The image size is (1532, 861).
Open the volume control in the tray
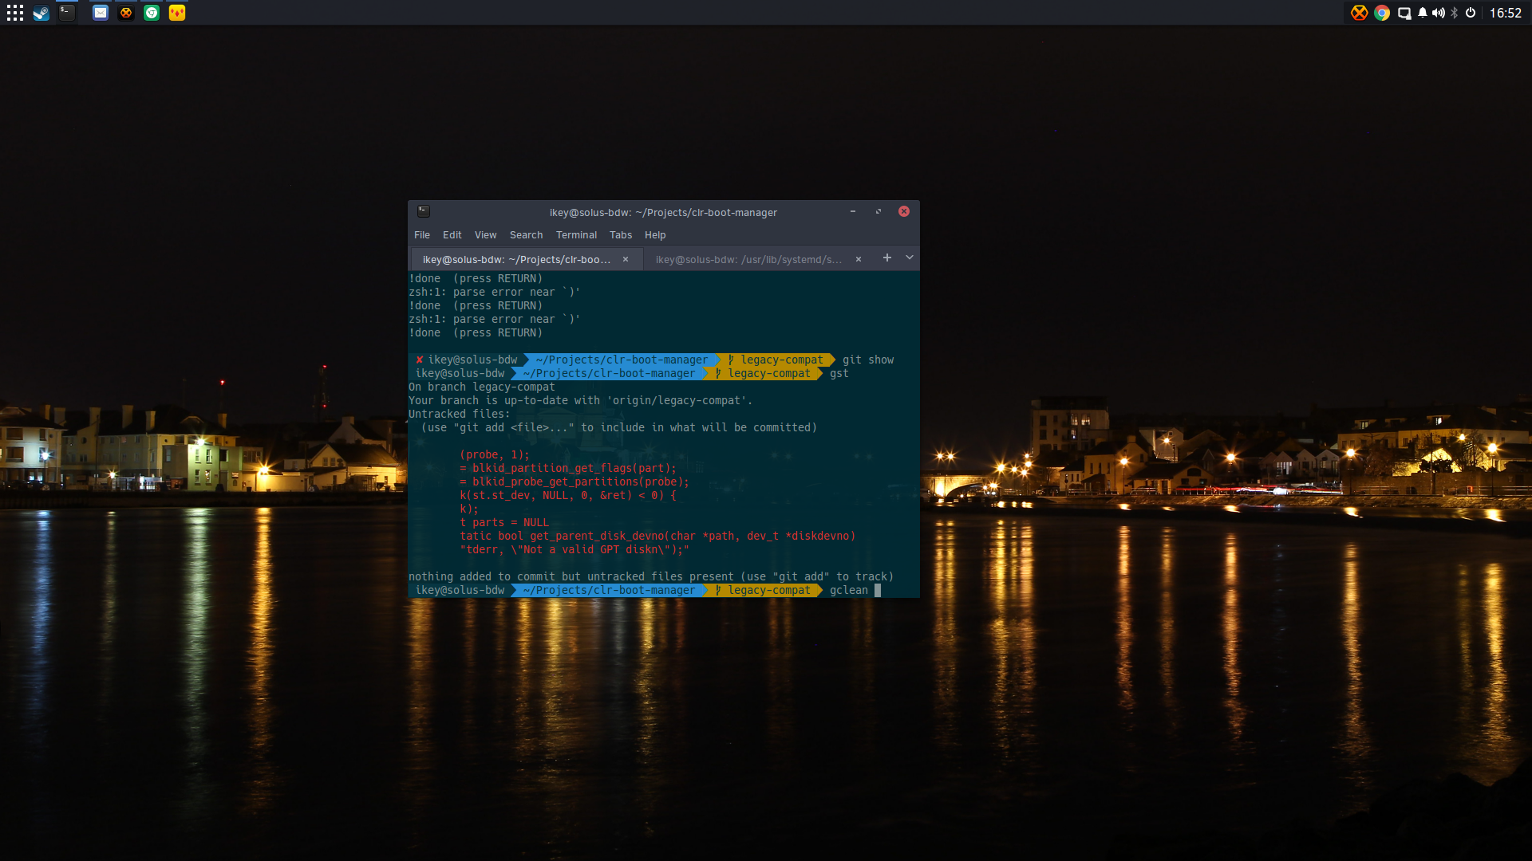click(x=1439, y=13)
